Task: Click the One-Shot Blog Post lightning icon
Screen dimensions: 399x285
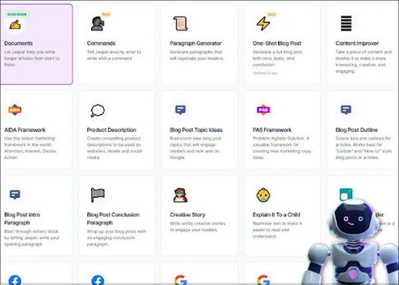Action: [x=263, y=24]
